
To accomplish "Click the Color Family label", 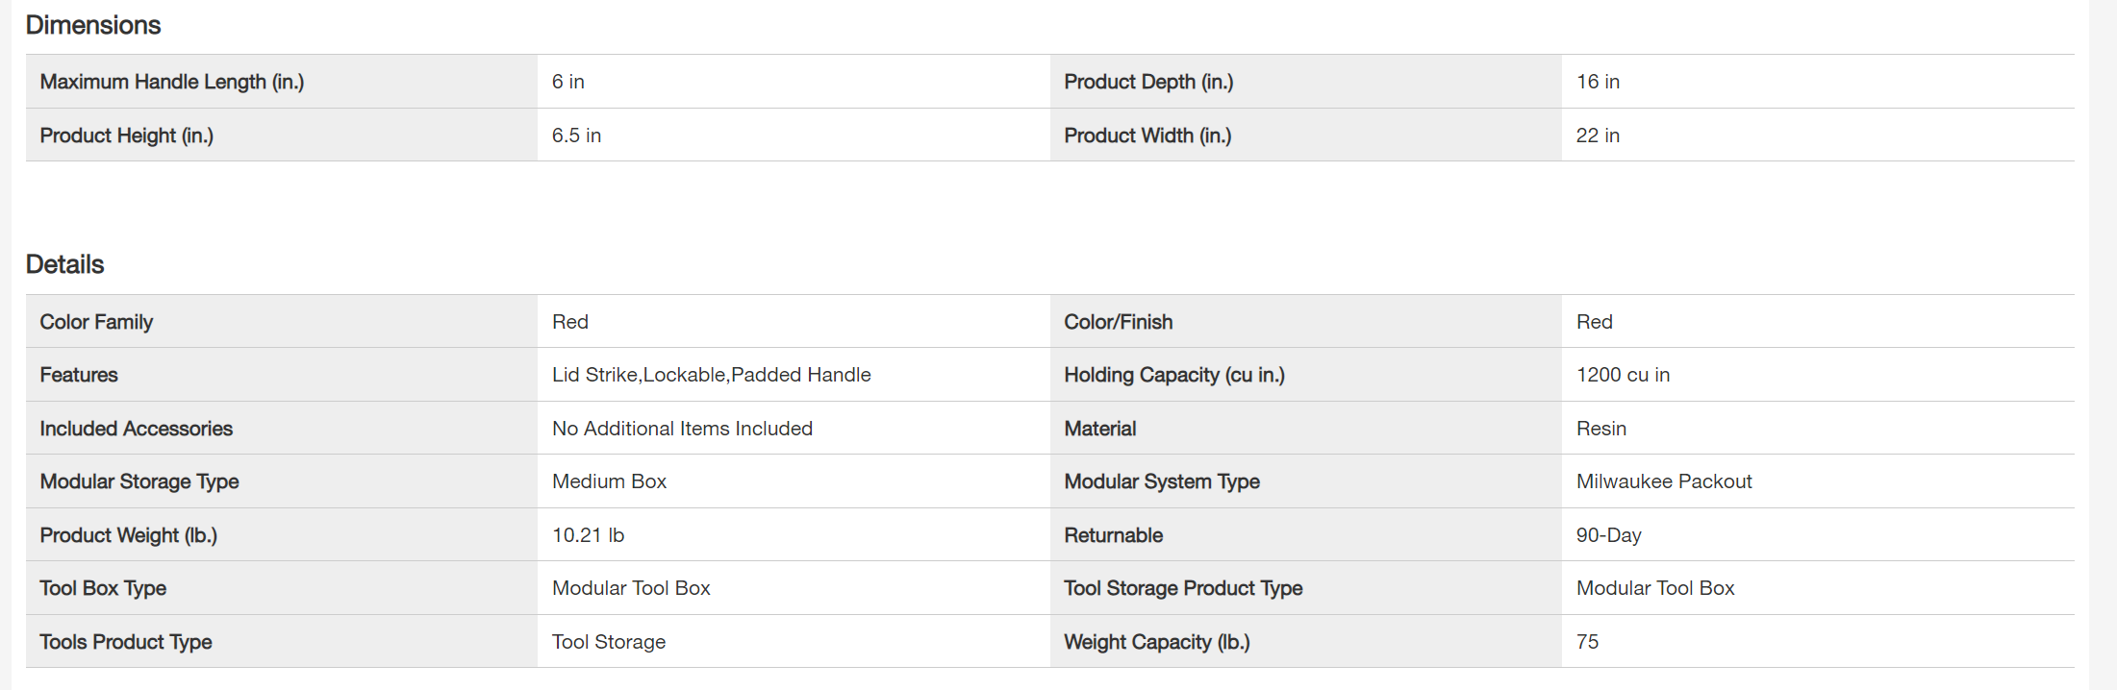I will (96, 322).
